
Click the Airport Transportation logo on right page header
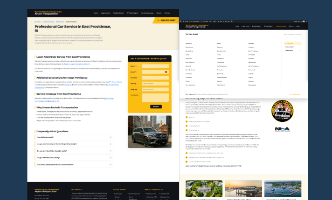pos(197,26)
